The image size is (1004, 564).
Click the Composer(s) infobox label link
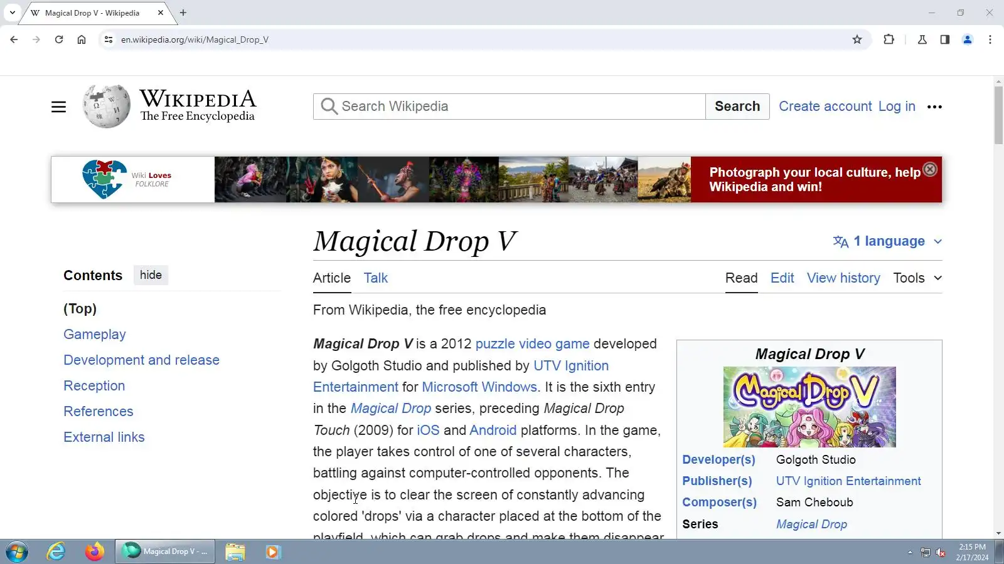pyautogui.click(x=720, y=503)
